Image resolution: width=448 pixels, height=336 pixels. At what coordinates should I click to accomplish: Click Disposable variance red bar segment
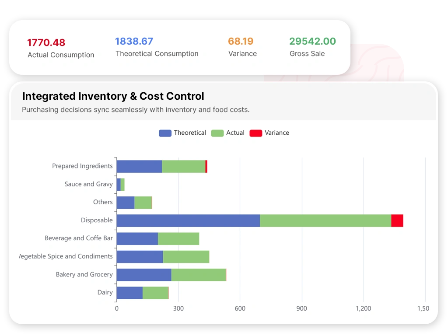pos(397,220)
